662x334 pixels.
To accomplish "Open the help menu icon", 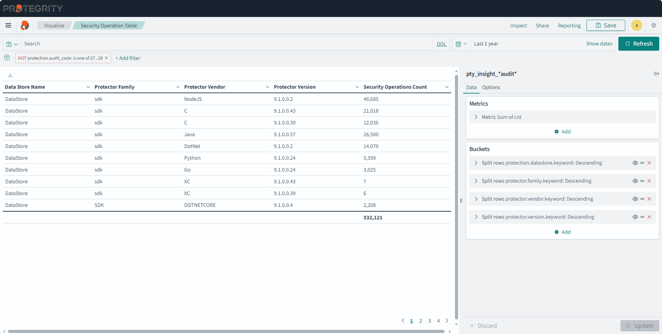I will point(654,25).
